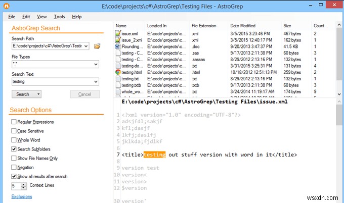Tick the Show File Names Only checkbox
The image size is (344, 203).
(x=14, y=158)
